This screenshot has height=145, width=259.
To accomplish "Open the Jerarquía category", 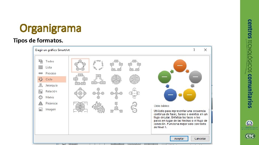I will coord(52,85).
